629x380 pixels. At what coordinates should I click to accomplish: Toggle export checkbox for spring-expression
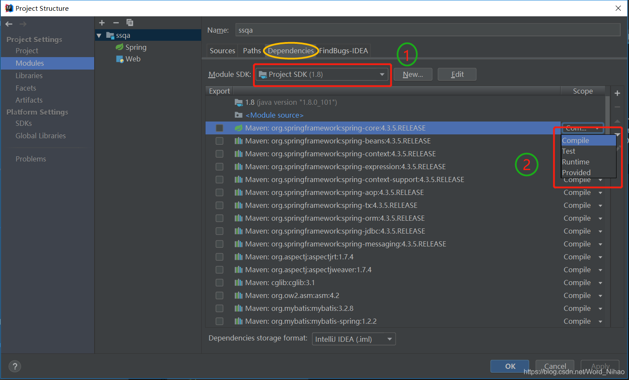pos(219,167)
